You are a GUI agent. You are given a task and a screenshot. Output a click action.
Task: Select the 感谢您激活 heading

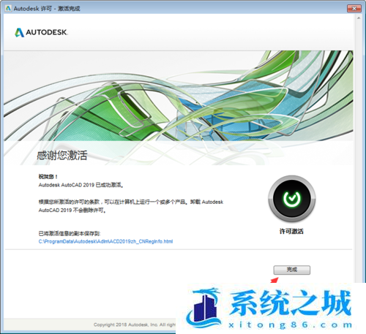(62, 155)
